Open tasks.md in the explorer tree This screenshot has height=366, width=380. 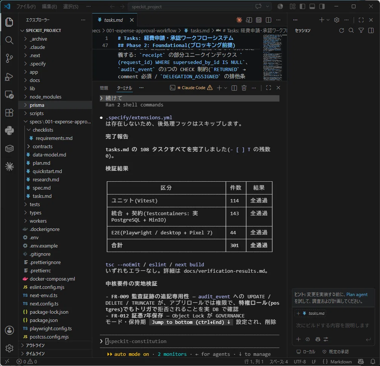(x=55, y=196)
